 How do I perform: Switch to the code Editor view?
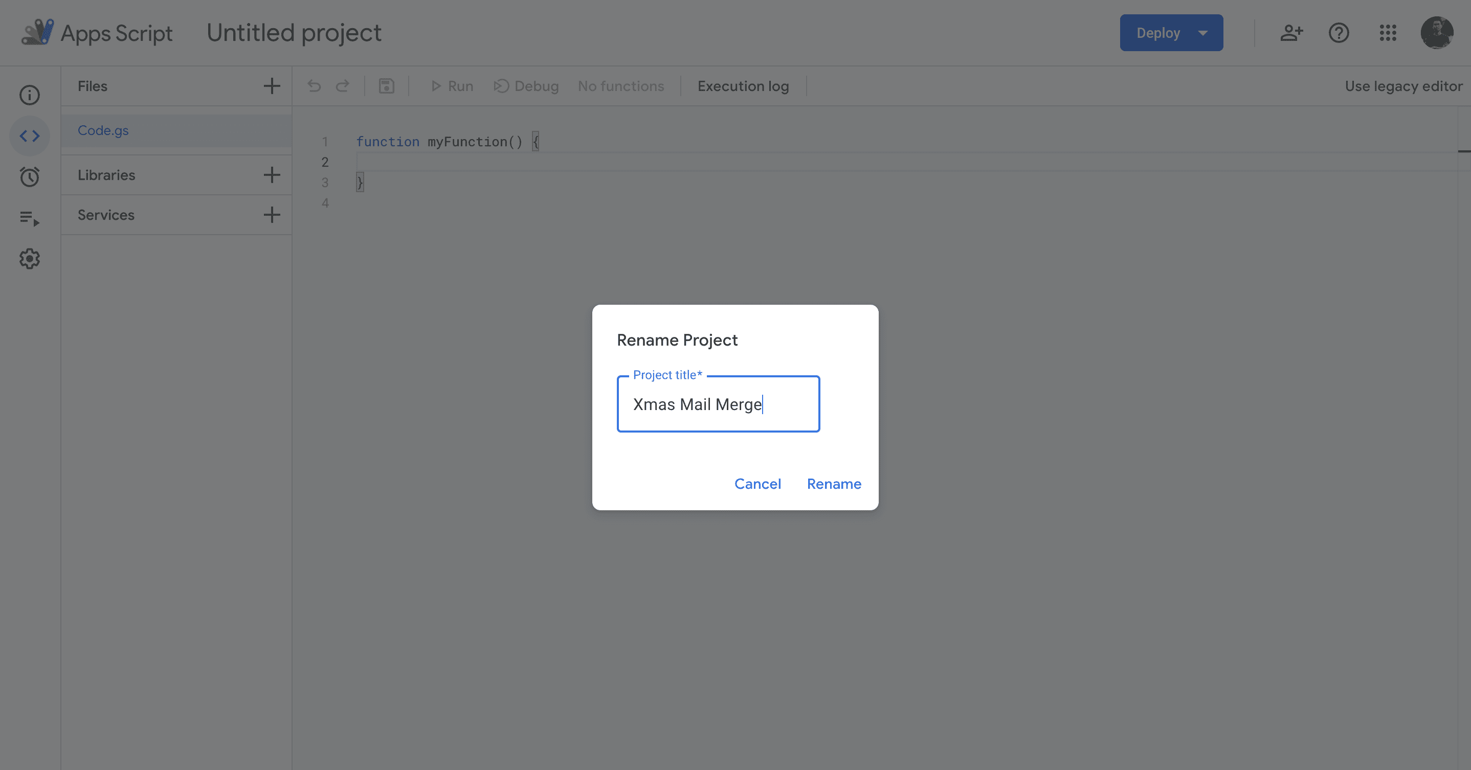coord(29,136)
